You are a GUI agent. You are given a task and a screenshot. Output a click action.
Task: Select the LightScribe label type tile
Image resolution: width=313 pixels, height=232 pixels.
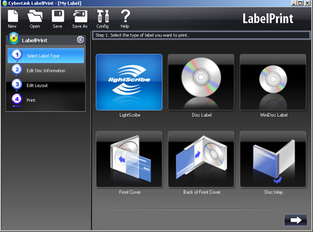[129, 82]
